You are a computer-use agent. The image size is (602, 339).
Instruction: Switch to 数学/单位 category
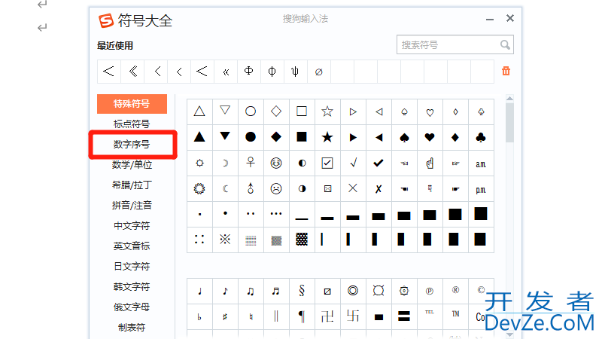coord(132,164)
